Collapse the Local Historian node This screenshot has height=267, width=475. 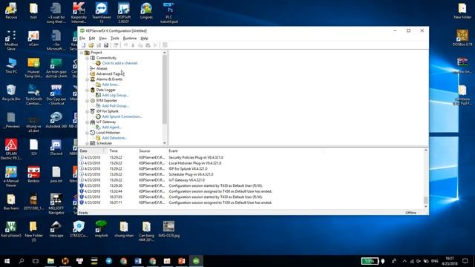tap(88, 133)
